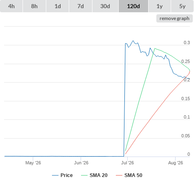The height and width of the screenshot is (186, 194).
Task: Click the green SMA 20 legend marker
Action: click(84, 175)
